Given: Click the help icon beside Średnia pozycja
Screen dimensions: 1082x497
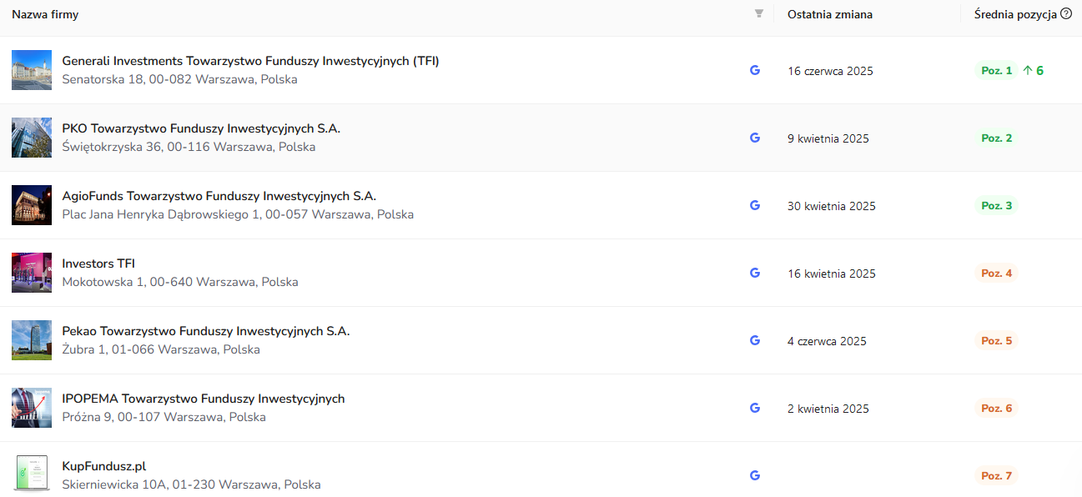Looking at the screenshot, I should (x=1066, y=14).
